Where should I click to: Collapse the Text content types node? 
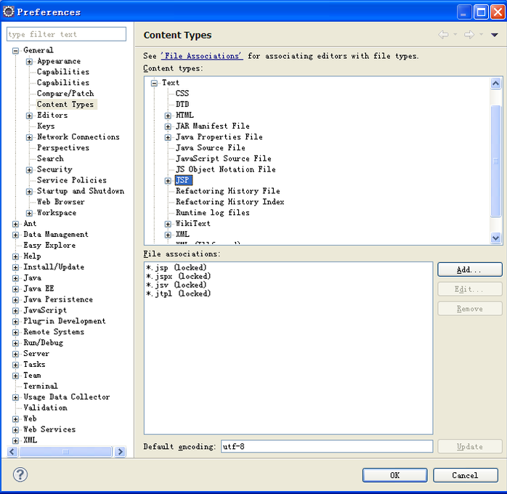click(154, 84)
